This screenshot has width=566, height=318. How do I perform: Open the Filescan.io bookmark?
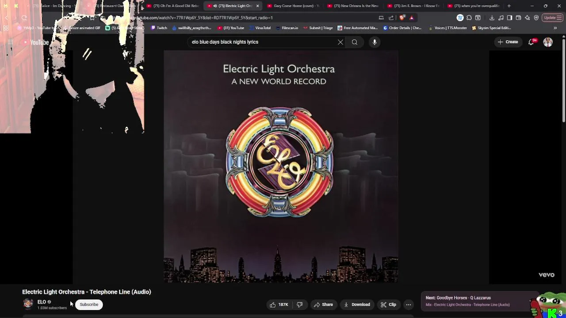[x=287, y=28]
